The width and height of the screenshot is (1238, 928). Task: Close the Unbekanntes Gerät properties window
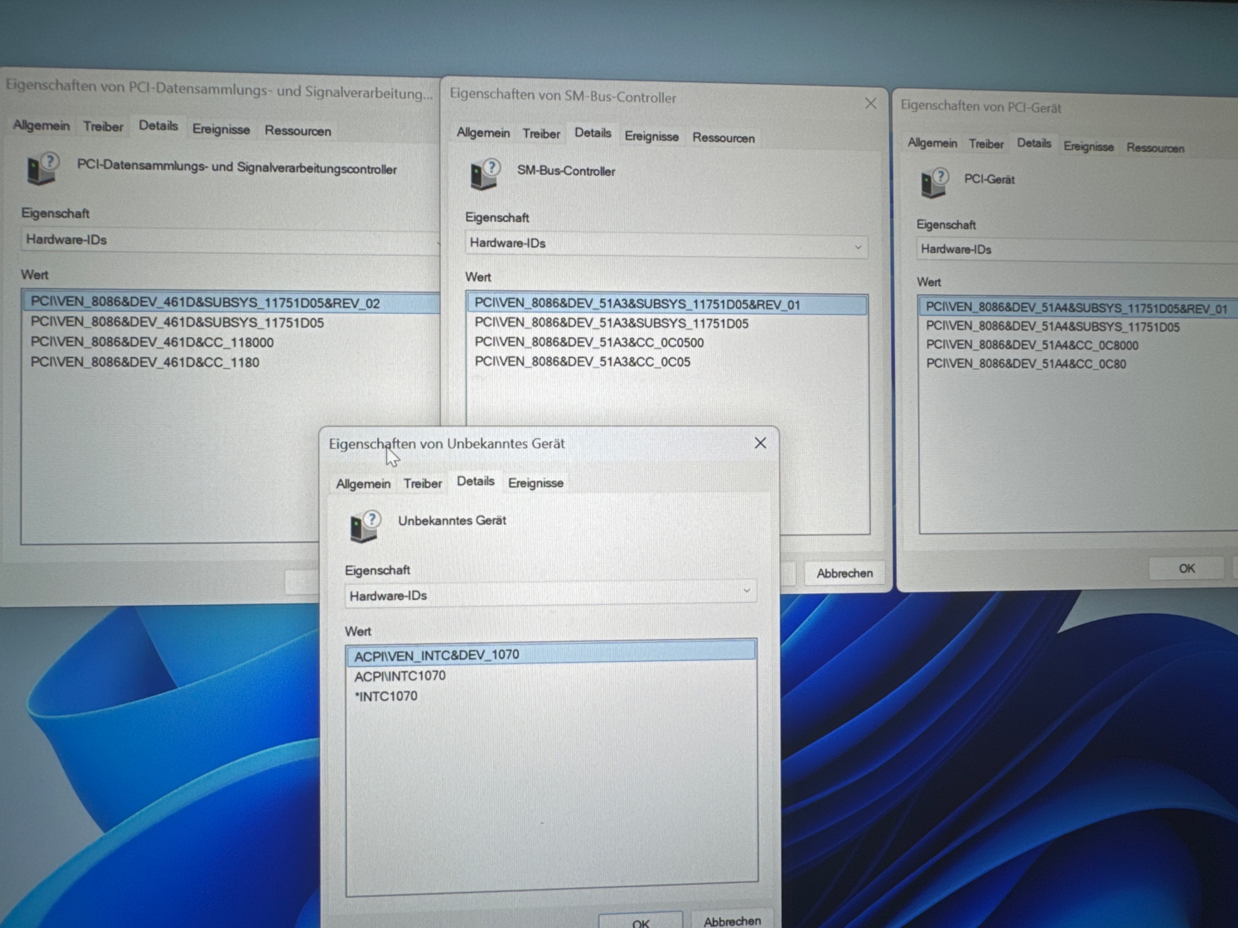coord(760,443)
